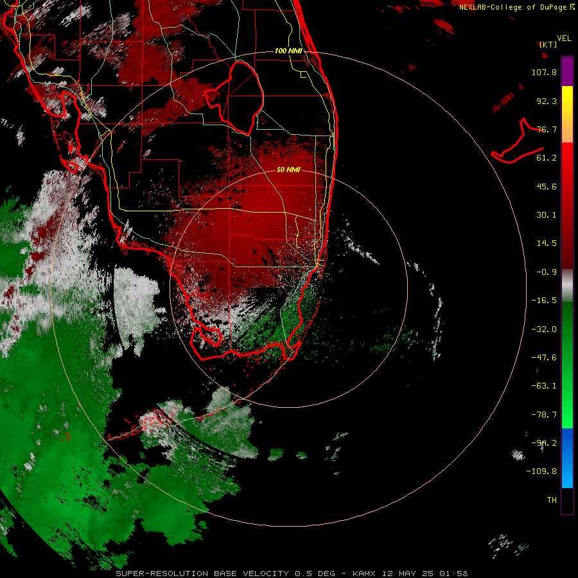Pick the black TH segment of color bar
Screen dimensions: 578x578
coord(567,500)
